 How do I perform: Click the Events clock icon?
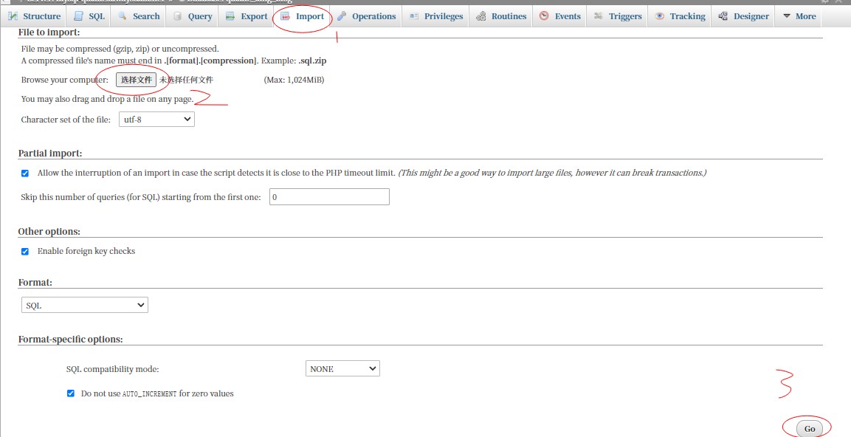click(x=544, y=16)
